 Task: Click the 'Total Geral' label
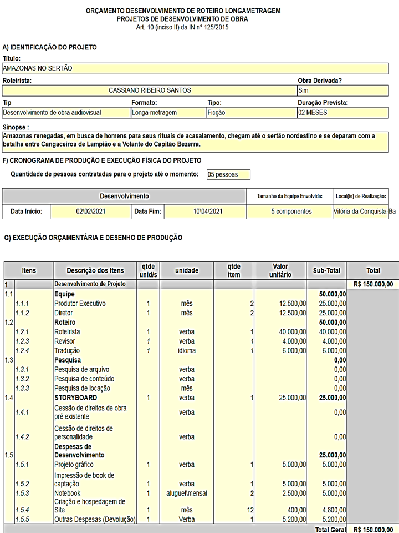(x=330, y=530)
